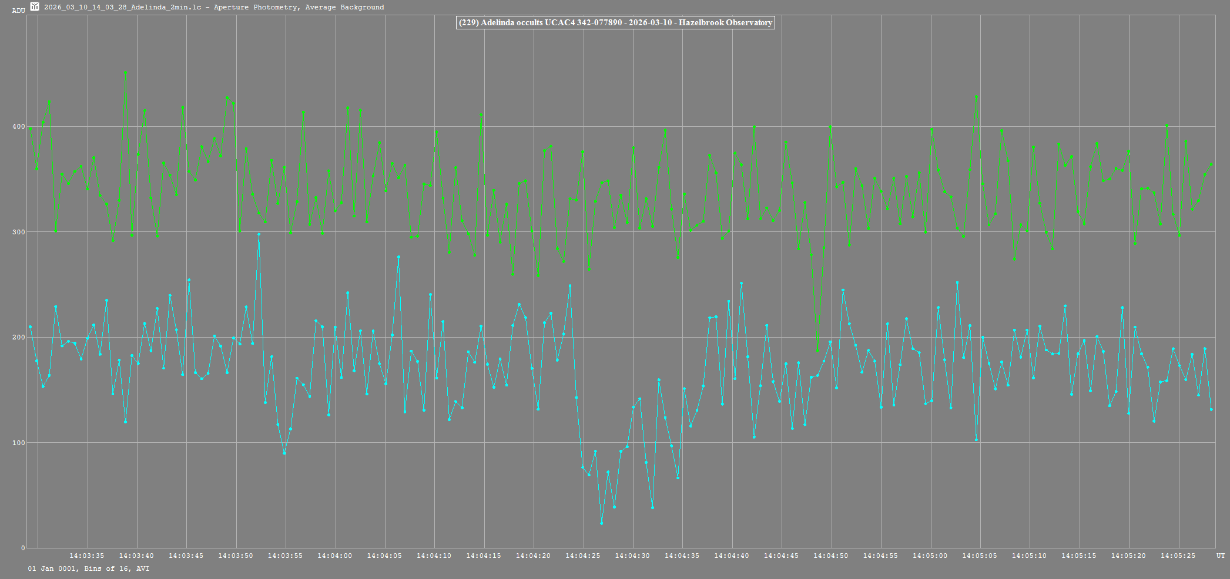
Task: Click the green peak just before 14:05:05
Action: tap(976, 96)
